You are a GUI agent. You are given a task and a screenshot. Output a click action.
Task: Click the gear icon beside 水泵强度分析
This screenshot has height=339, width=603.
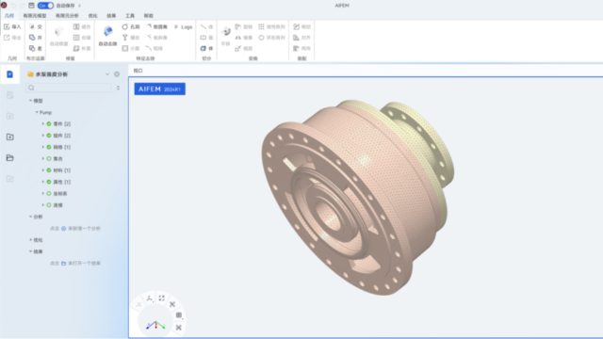tap(117, 74)
